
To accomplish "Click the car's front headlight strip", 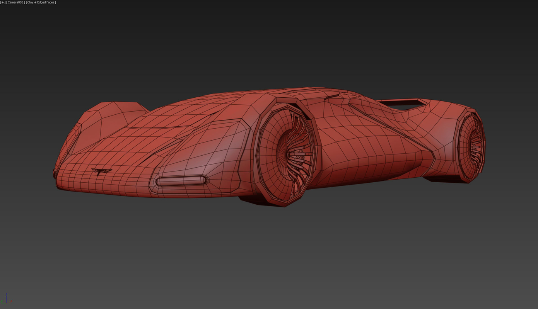I will 180,180.
